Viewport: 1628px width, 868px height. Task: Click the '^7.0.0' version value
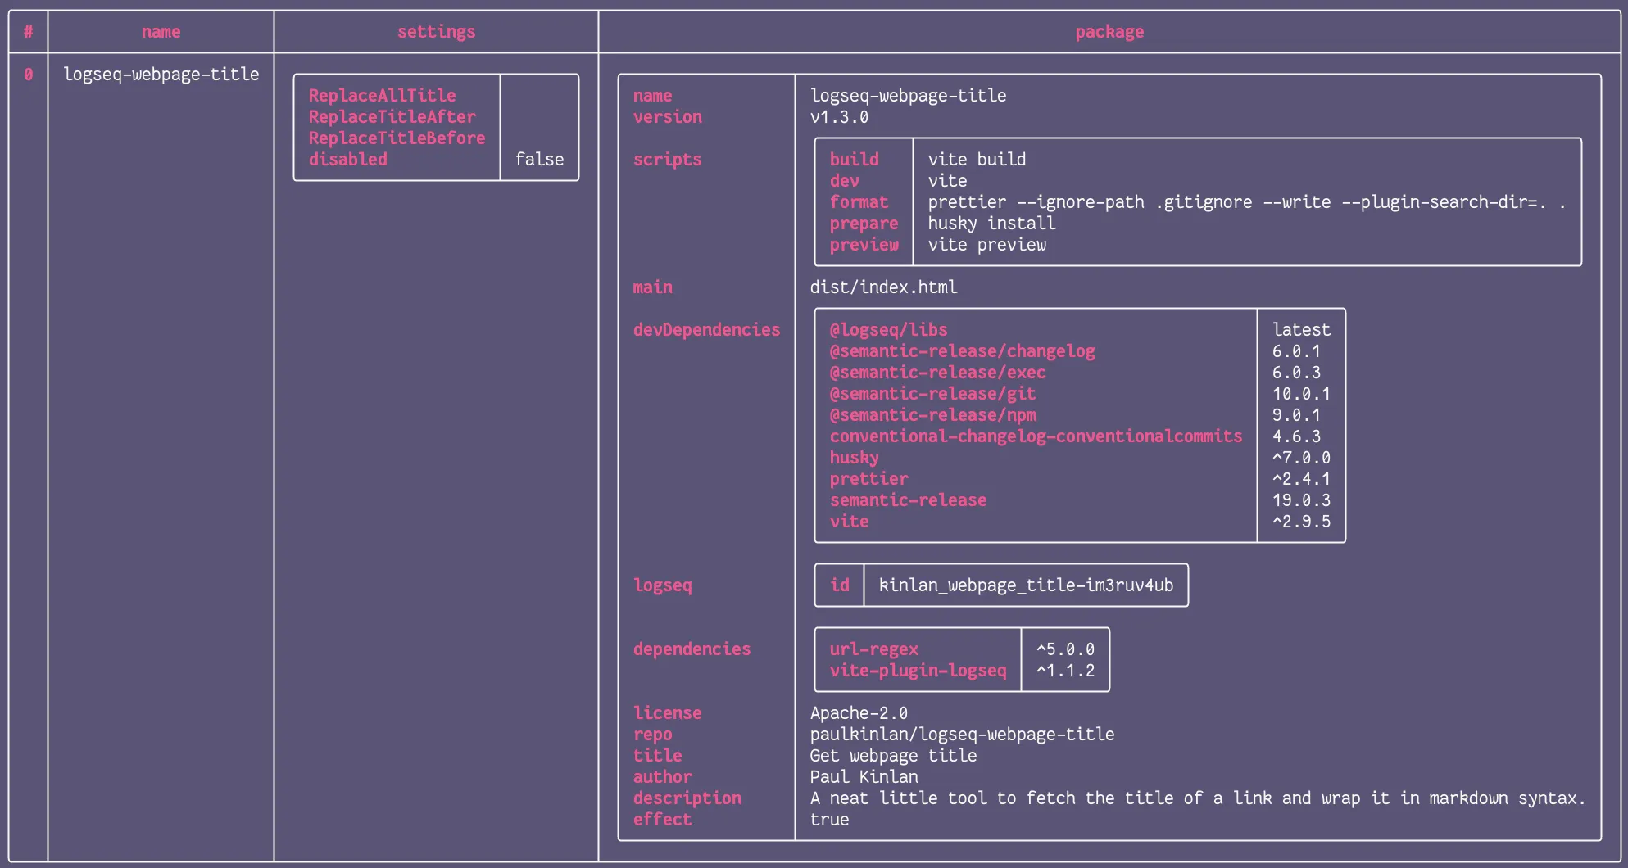click(x=1301, y=458)
